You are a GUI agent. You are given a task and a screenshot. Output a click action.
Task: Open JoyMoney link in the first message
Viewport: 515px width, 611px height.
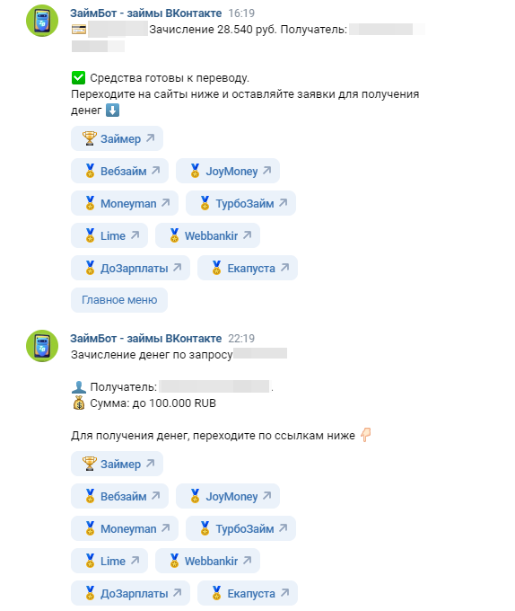(x=228, y=171)
